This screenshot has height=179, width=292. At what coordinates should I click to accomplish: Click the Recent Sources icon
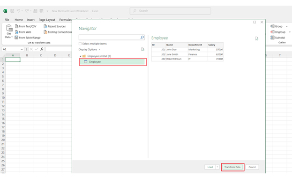pos(45,26)
